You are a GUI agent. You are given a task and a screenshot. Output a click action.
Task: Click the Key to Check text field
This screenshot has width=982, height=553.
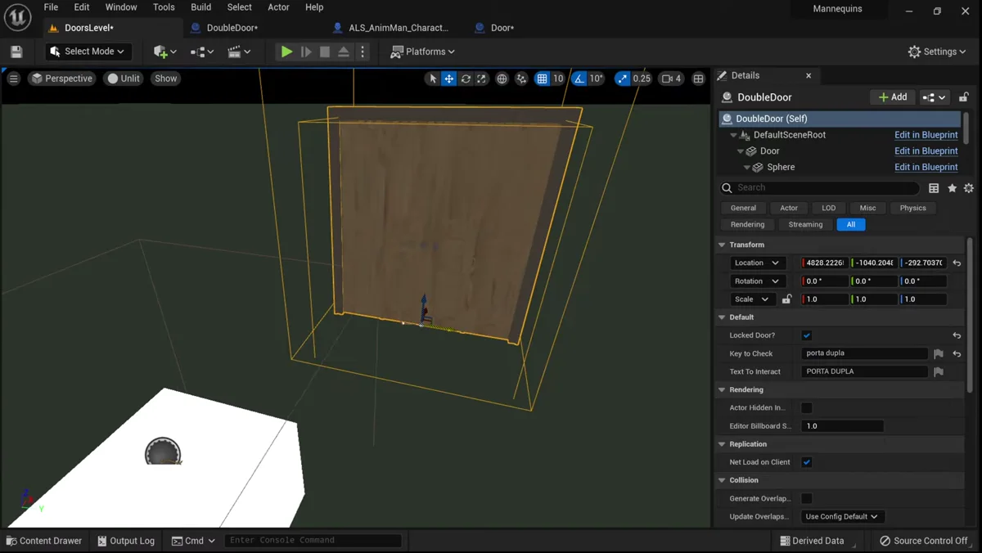click(x=865, y=353)
